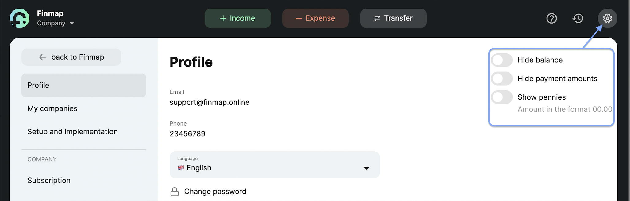630x201 pixels.
Task: Expand the Company dropdown arrow
Action: pos(72,23)
